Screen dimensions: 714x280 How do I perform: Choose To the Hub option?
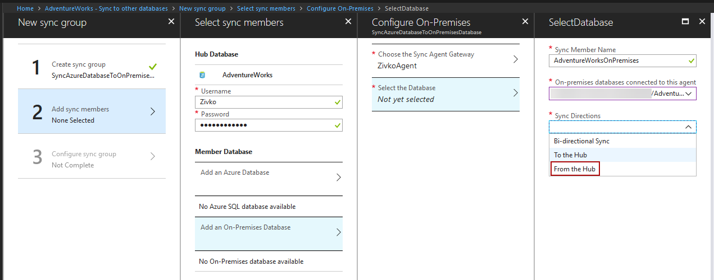pyautogui.click(x=570, y=155)
